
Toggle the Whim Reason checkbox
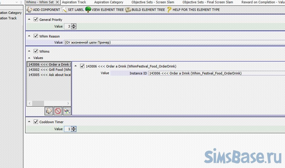36,36
